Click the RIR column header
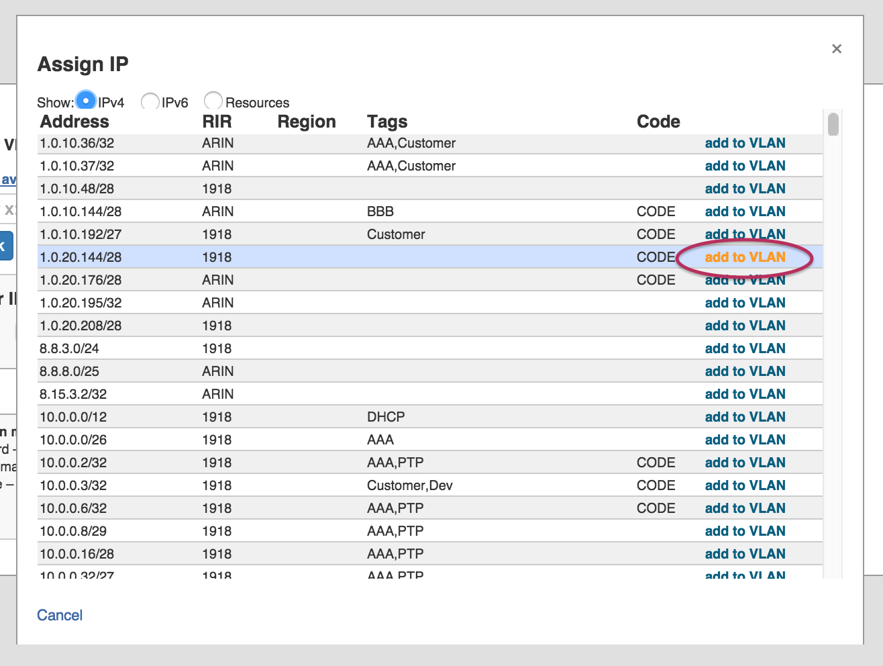The height and width of the screenshot is (666, 883). coord(217,122)
